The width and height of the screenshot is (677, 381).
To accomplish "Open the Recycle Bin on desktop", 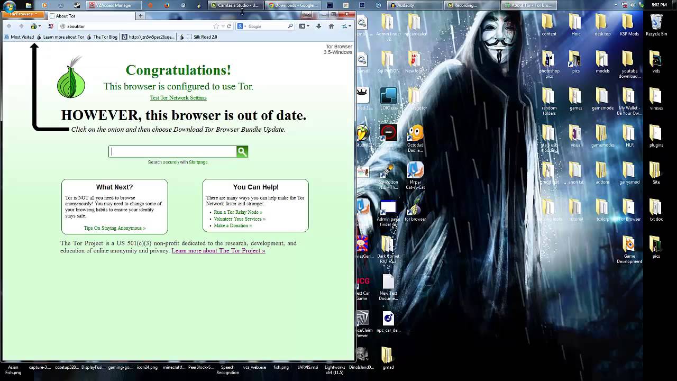I will [x=656, y=25].
